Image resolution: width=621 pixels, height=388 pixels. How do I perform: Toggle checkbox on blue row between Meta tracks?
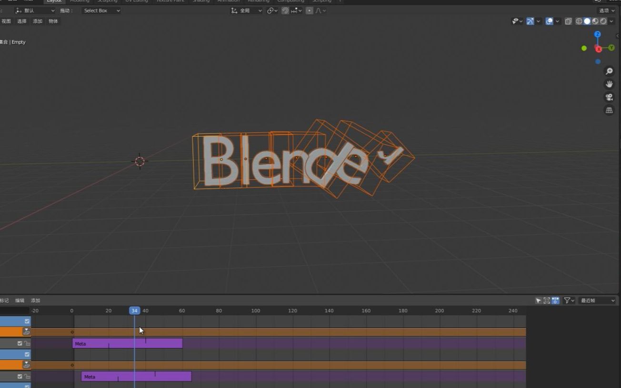[x=27, y=355]
